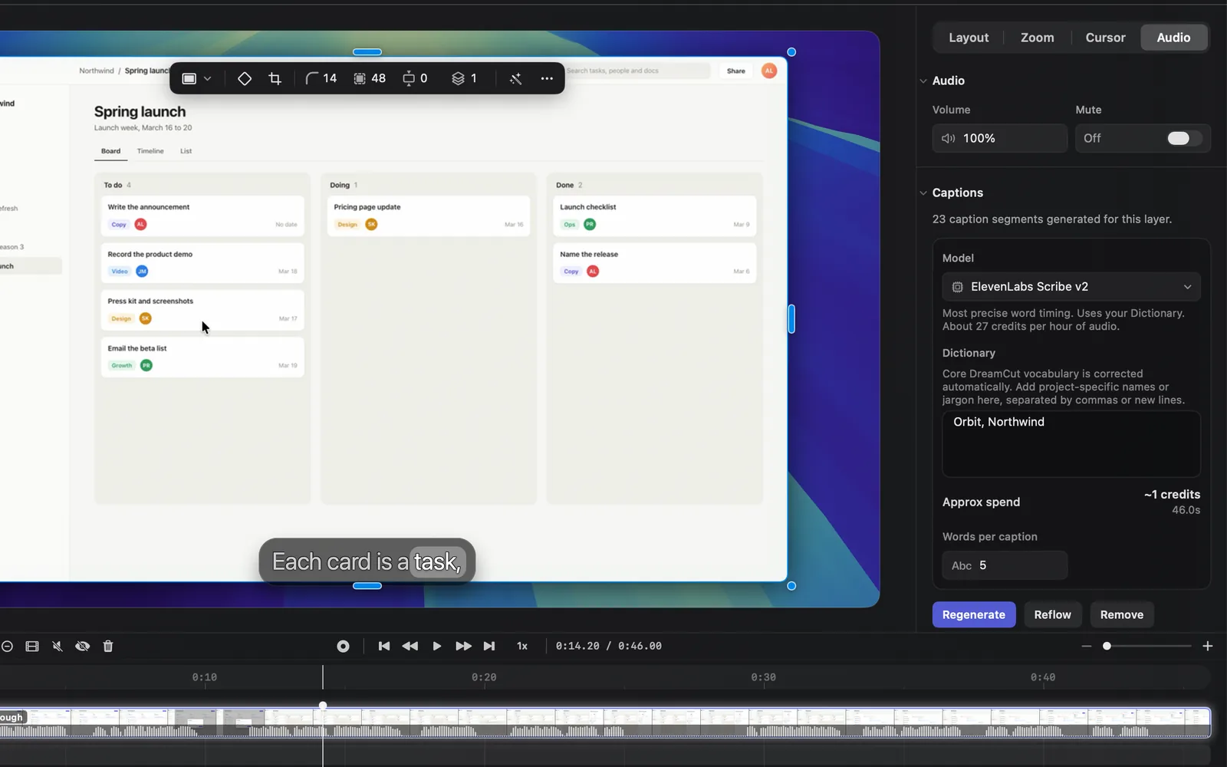The image size is (1227, 767).
Task: Adjust the spacing value 0
Action: (415, 78)
